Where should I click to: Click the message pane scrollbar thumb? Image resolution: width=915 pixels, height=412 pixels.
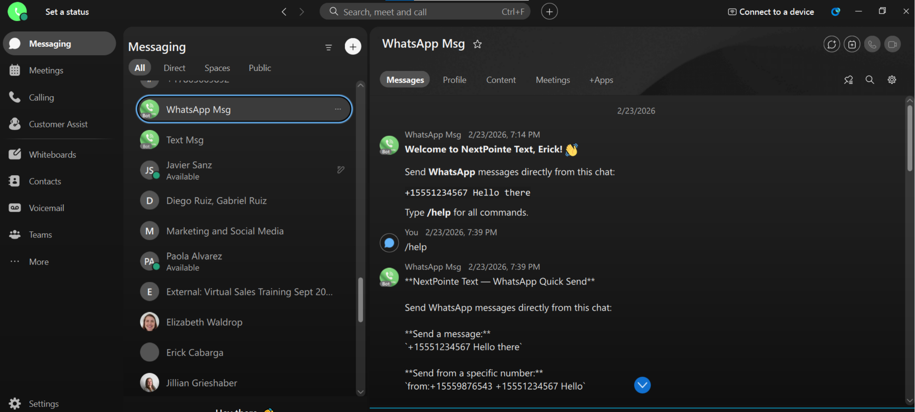pyautogui.click(x=910, y=138)
